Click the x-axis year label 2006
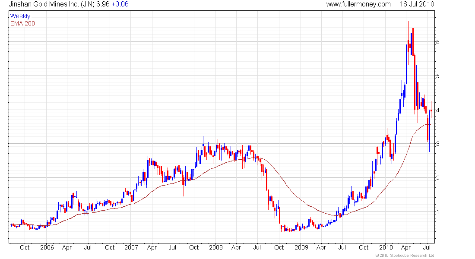Image resolution: width=475 pixels, height=259 pixels. click(47, 247)
